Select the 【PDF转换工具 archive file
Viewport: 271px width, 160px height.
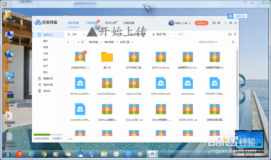point(134,57)
